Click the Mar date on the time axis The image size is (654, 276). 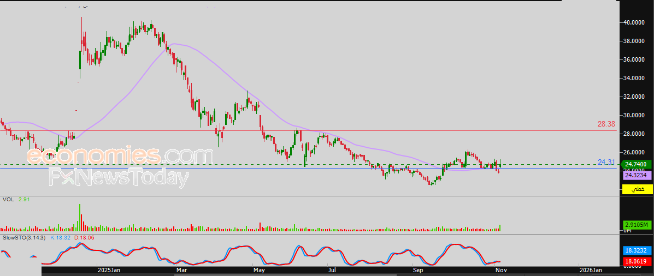coord(181,270)
